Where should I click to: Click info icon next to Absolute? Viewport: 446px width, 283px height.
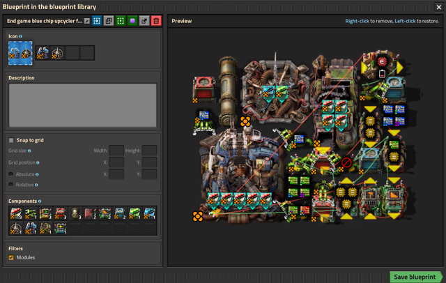(x=37, y=174)
